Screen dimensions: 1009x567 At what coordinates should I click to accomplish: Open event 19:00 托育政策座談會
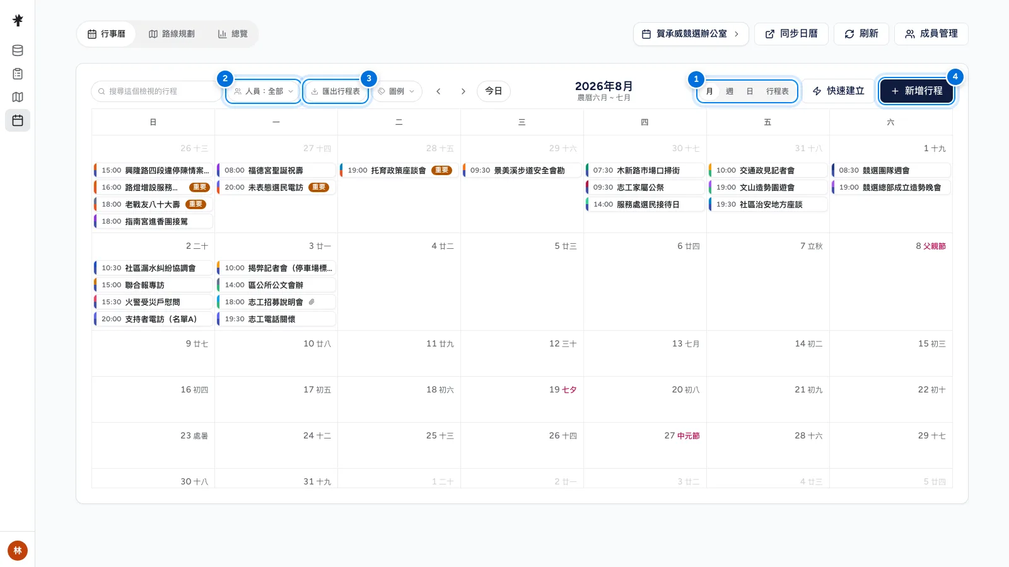click(x=399, y=170)
